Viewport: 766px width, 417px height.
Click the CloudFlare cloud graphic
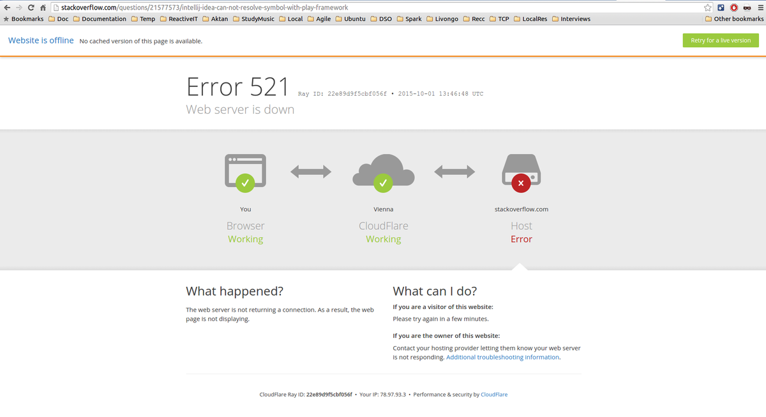(383, 172)
